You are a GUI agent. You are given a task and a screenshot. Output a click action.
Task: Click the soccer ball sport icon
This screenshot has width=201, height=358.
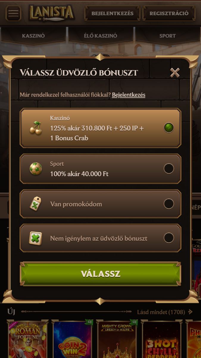36,169
